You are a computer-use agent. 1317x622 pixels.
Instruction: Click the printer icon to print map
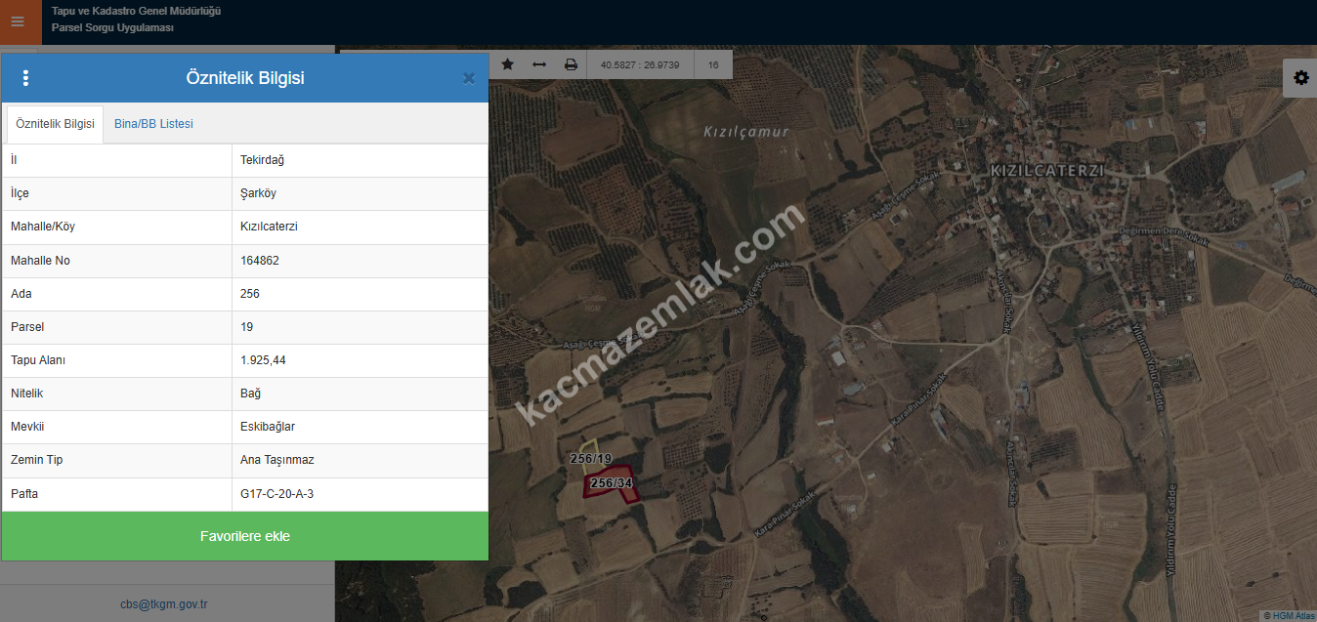[571, 64]
